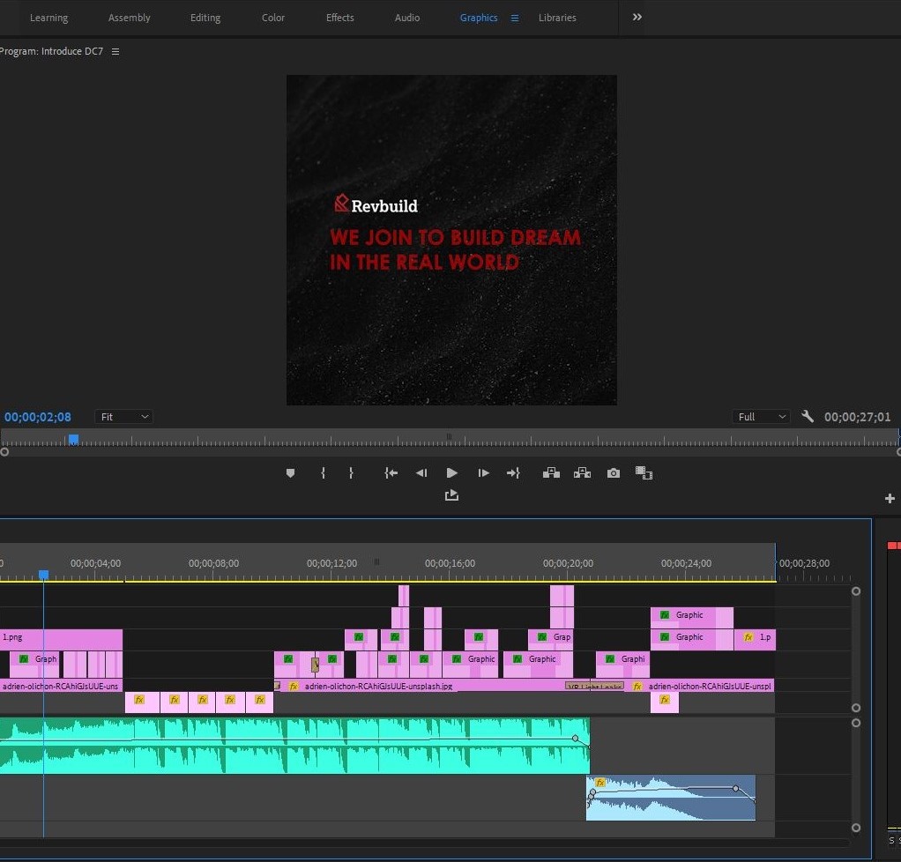Select the teal audio waveform clip
Image resolution: width=901 pixels, height=862 pixels.
click(x=294, y=746)
